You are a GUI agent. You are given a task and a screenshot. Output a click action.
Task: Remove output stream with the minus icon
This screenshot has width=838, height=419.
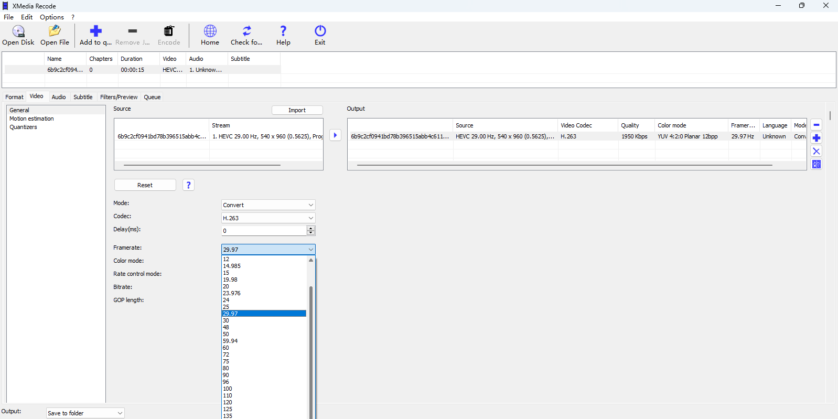click(816, 125)
